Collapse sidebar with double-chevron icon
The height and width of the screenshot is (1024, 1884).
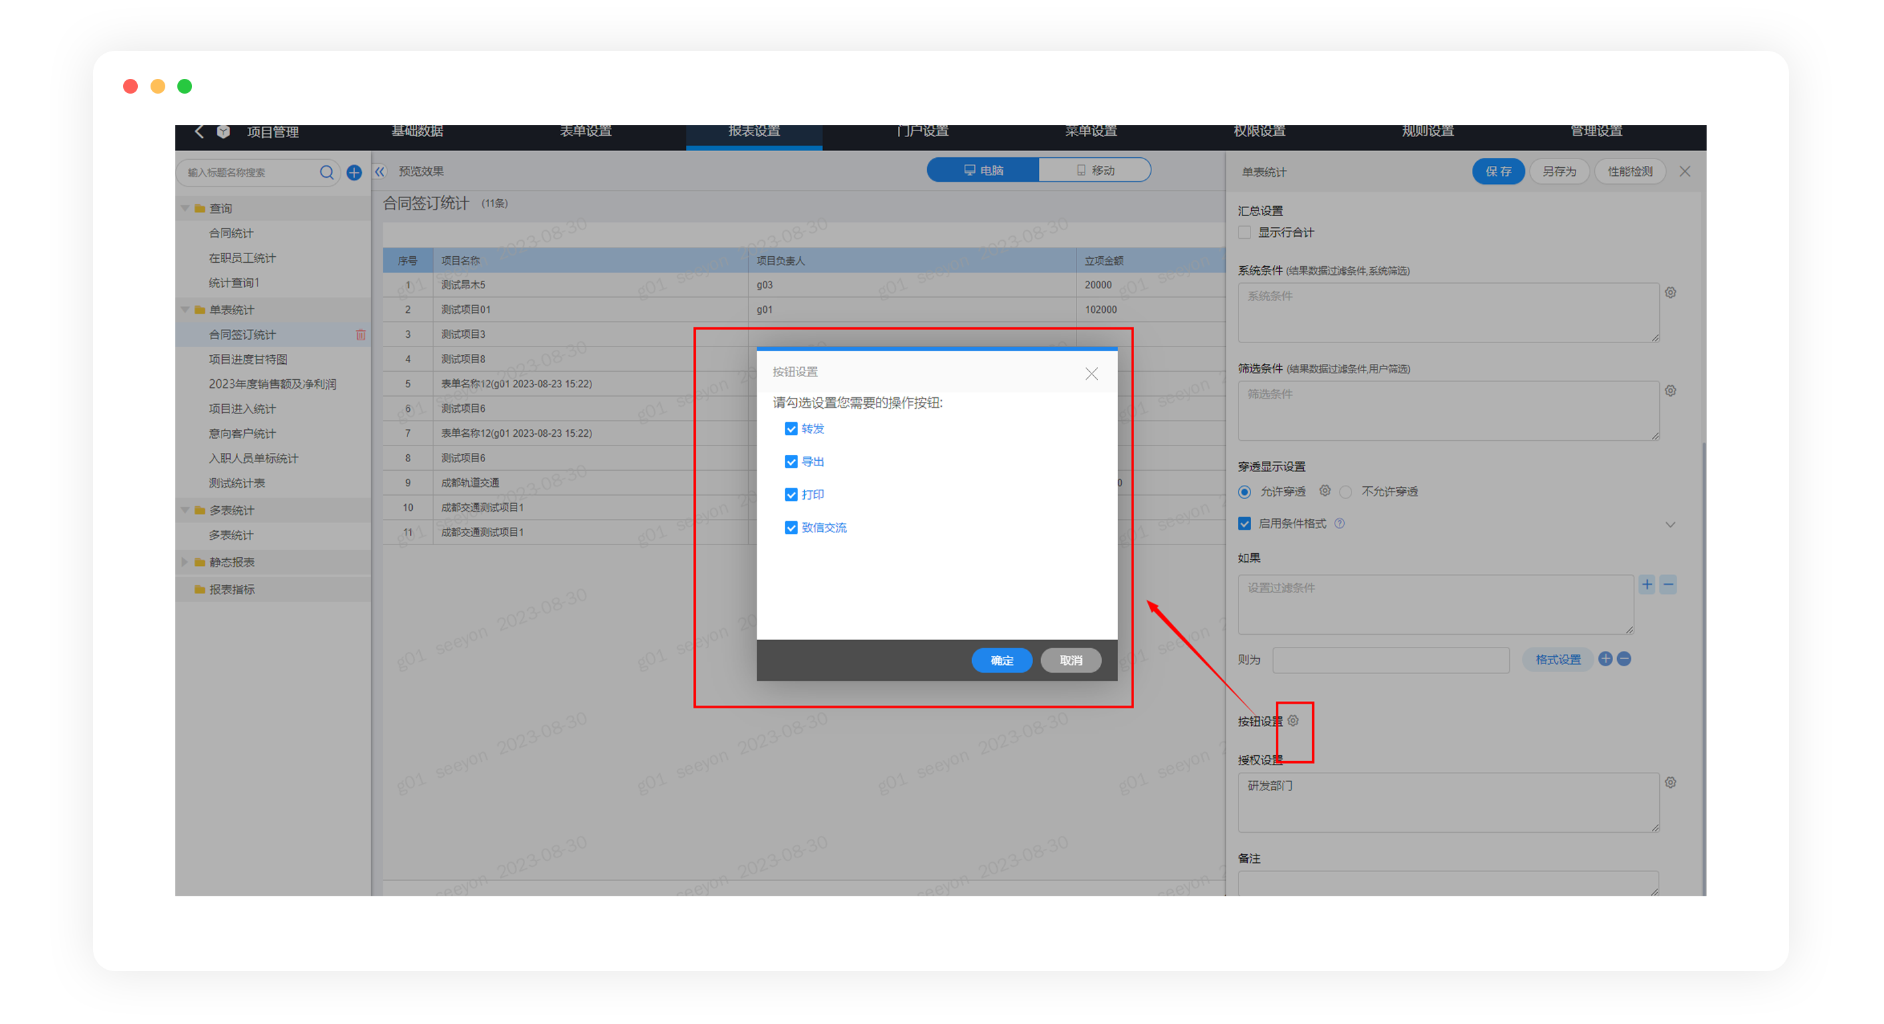(379, 172)
